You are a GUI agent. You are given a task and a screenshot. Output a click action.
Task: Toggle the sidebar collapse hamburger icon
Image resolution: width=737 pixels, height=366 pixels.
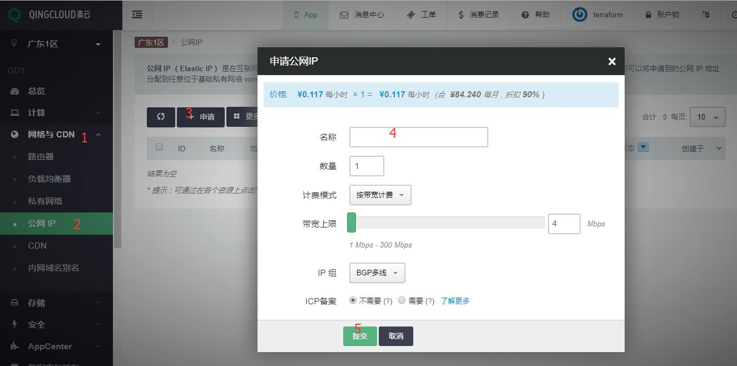point(137,15)
